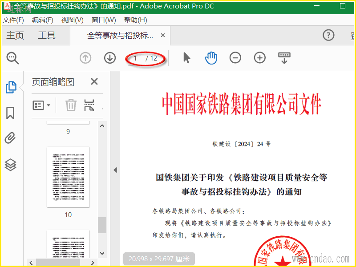This screenshot has height=267, width=356.
Task: Open the layers panel icon
Action: tap(10, 165)
